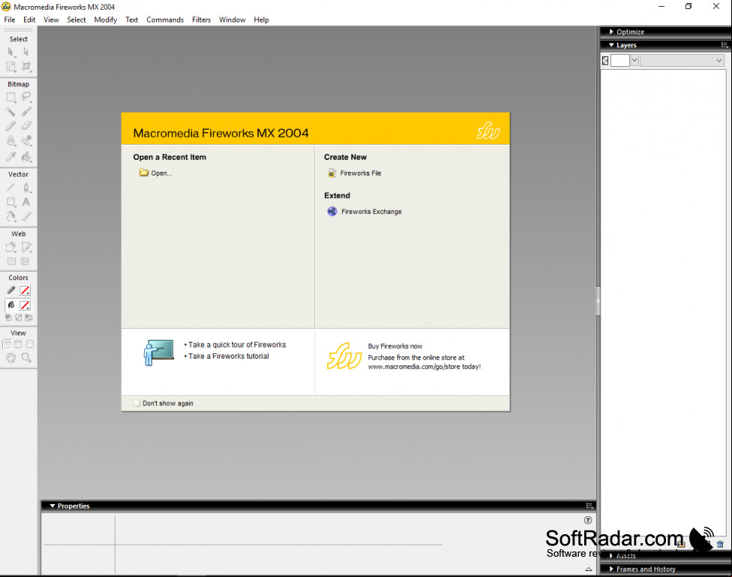Select the Knife tool
This screenshot has height=577, width=732.
pos(26,216)
